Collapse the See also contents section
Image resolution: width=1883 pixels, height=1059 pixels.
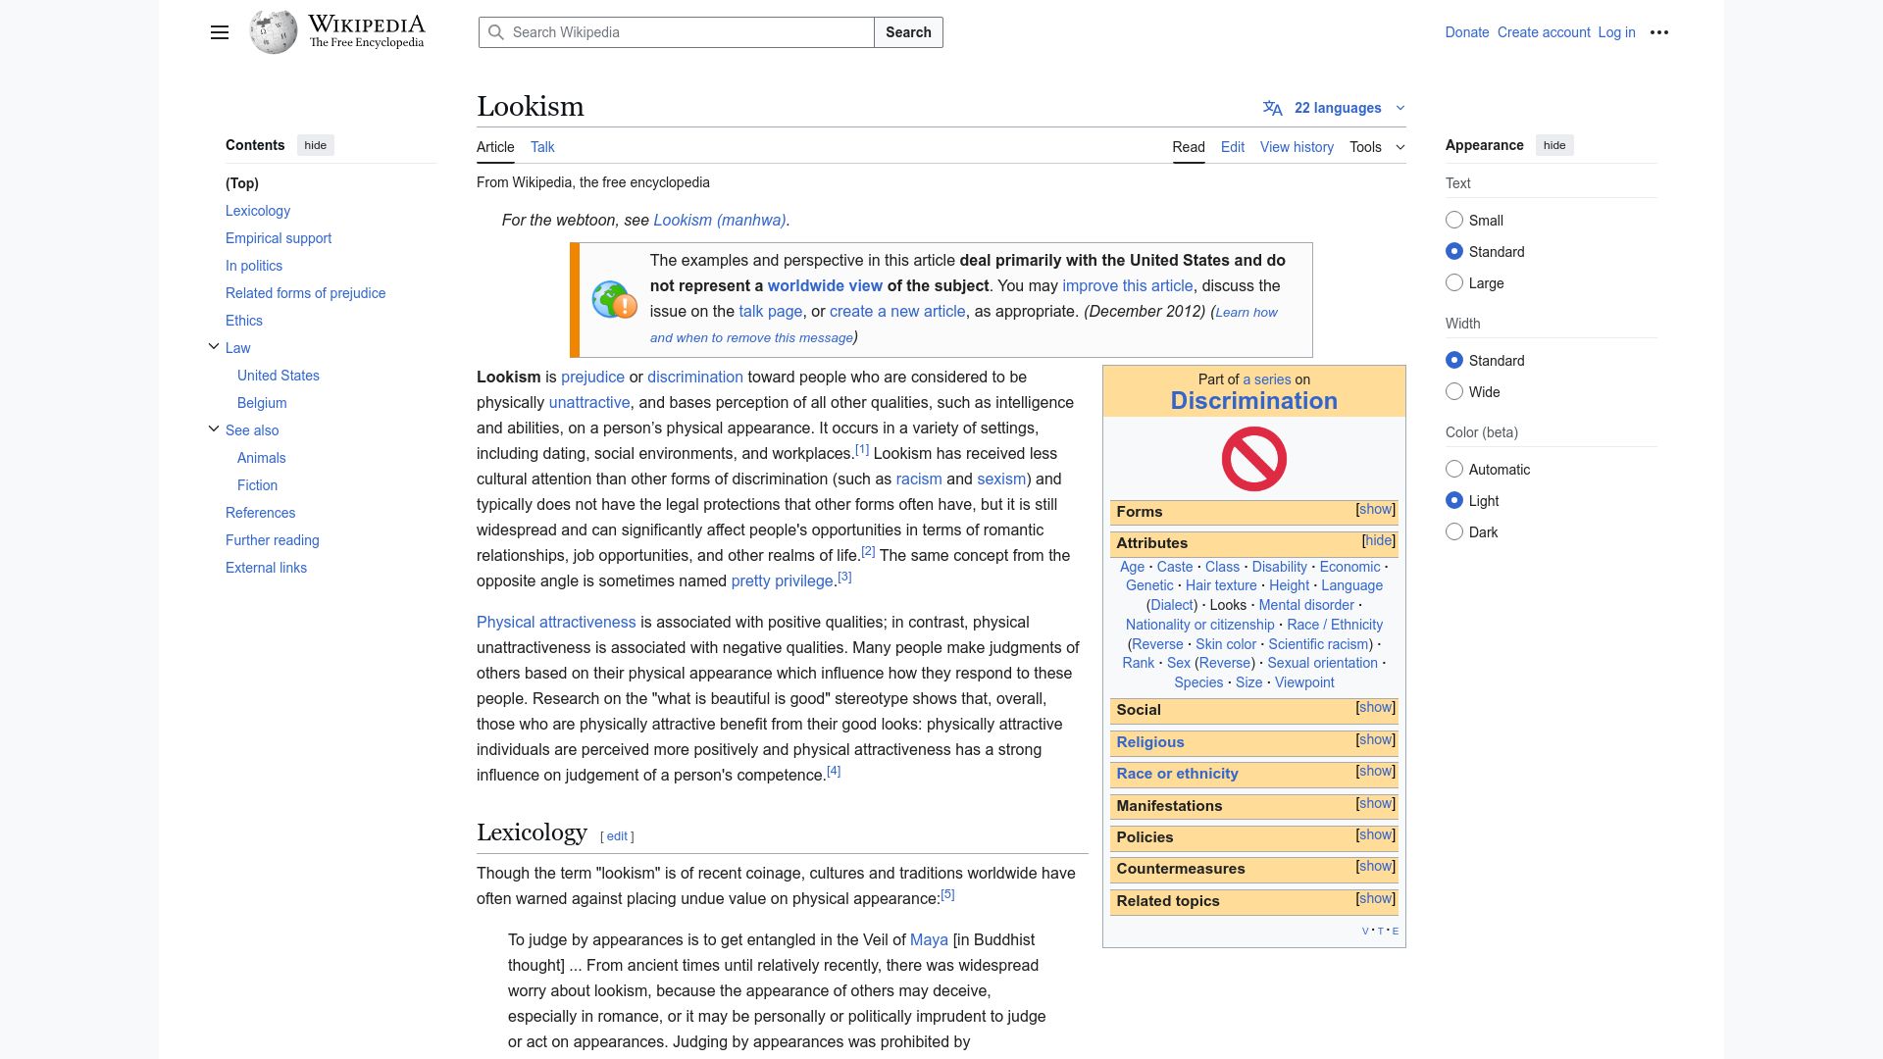coord(214,429)
